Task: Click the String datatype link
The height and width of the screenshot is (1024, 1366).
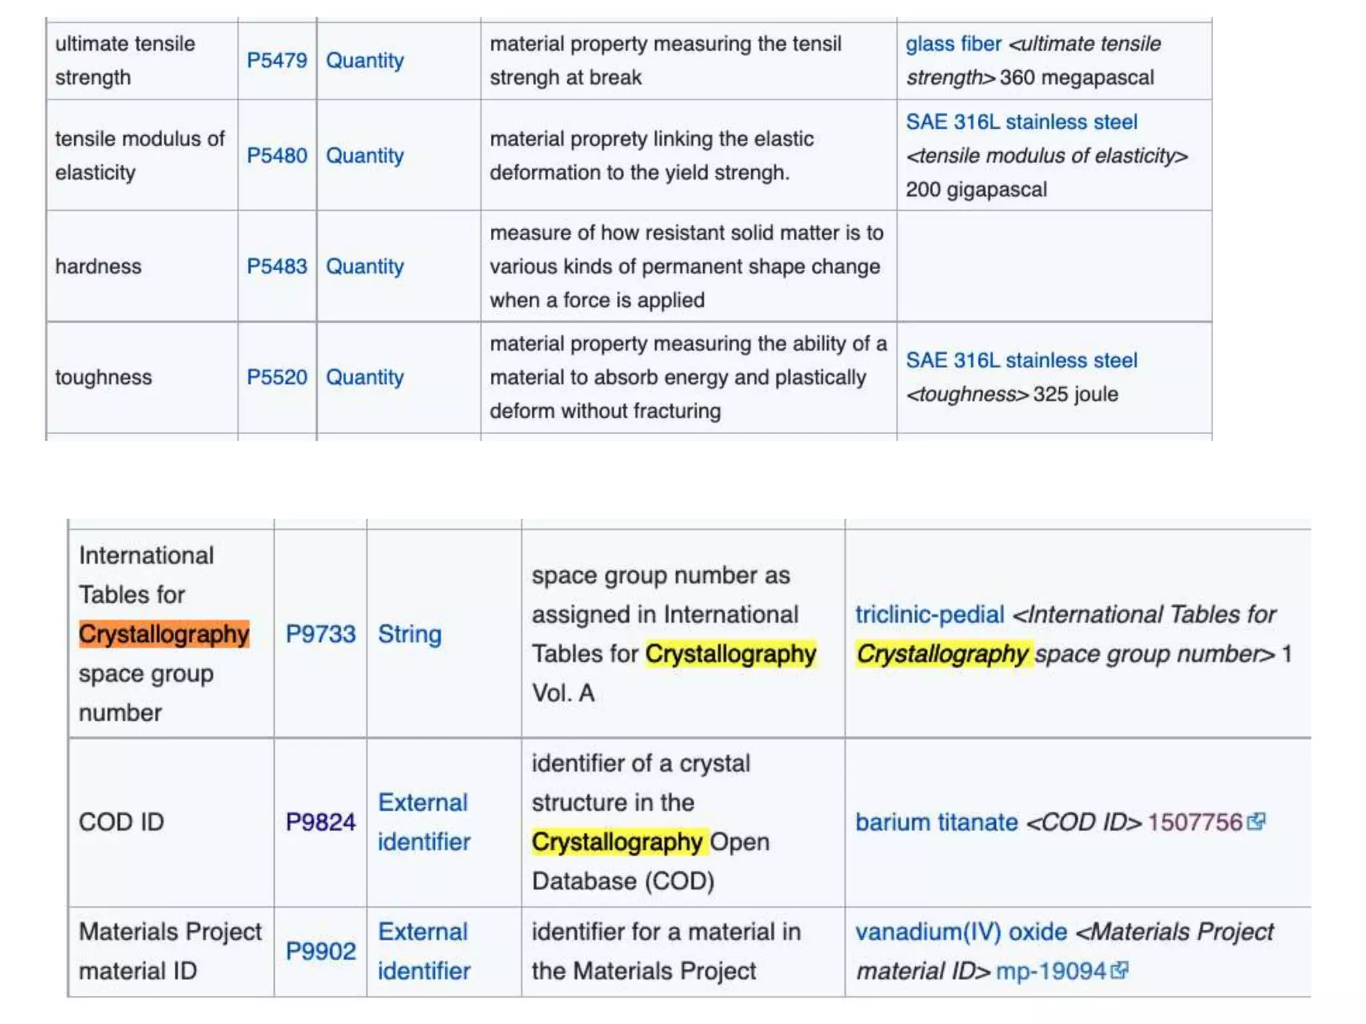Action: tap(409, 633)
